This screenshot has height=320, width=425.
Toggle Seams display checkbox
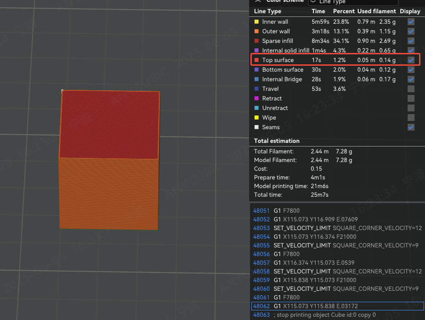(411, 127)
